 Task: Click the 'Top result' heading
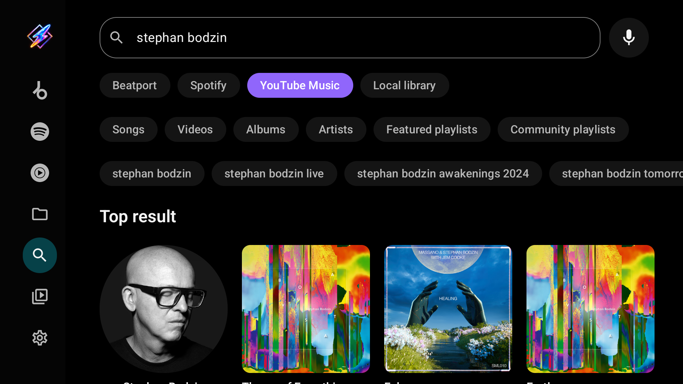(x=138, y=216)
